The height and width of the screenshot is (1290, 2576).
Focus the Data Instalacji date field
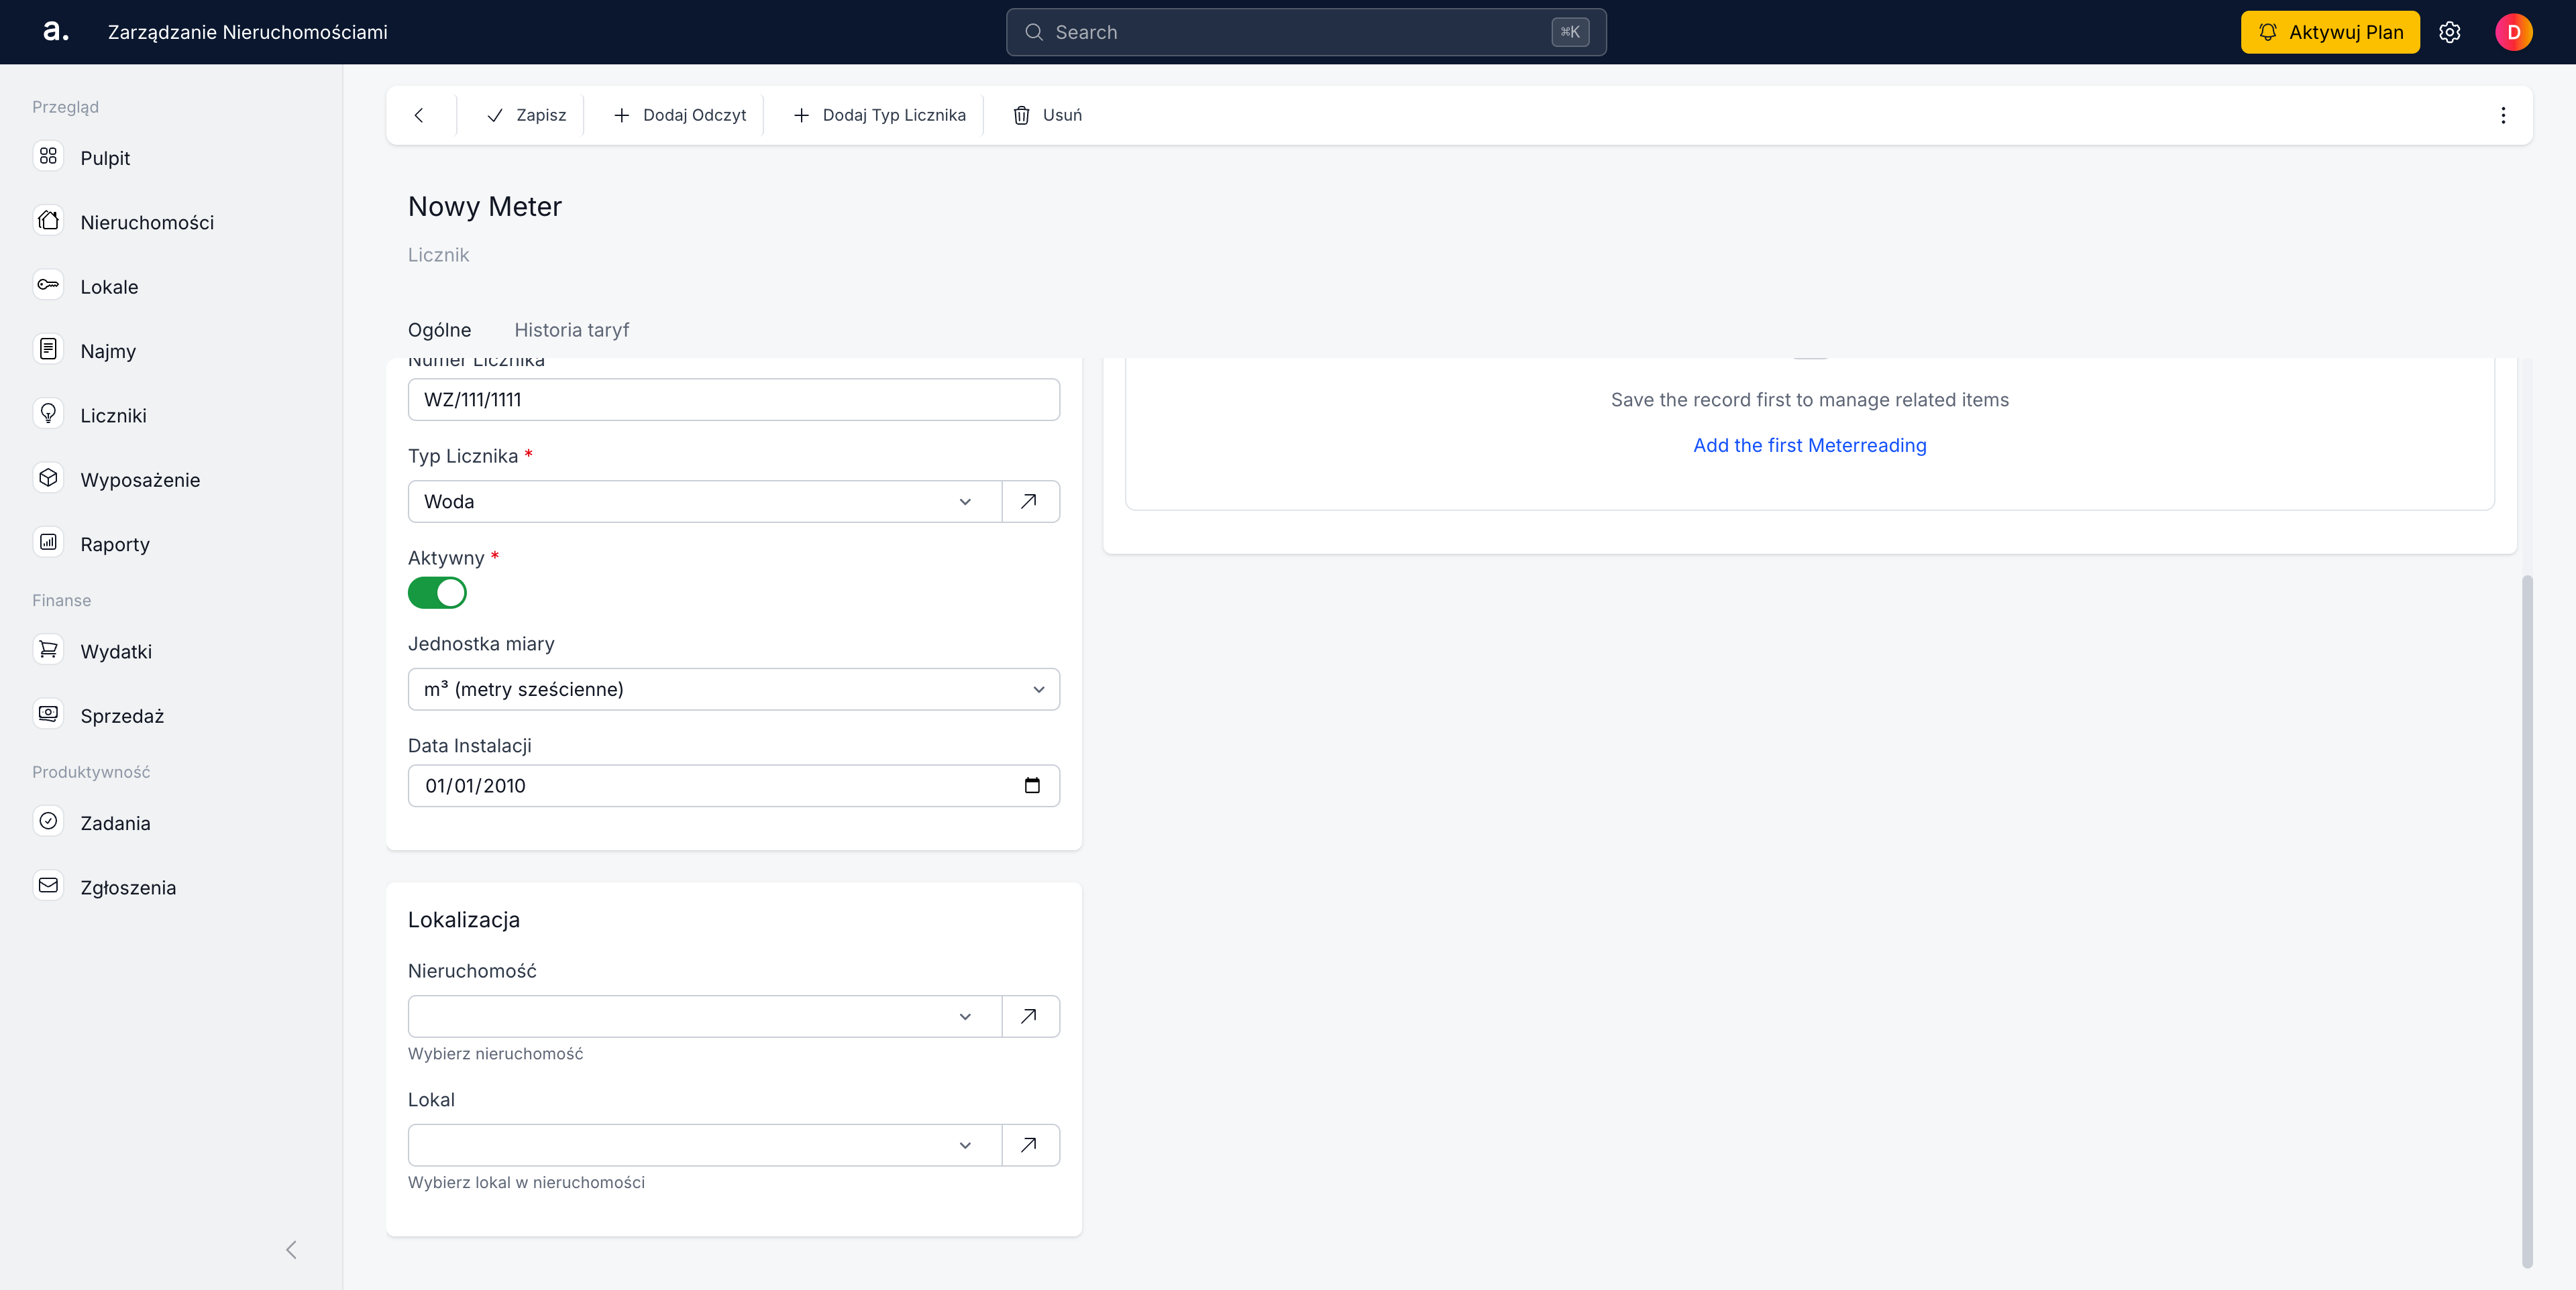point(733,785)
